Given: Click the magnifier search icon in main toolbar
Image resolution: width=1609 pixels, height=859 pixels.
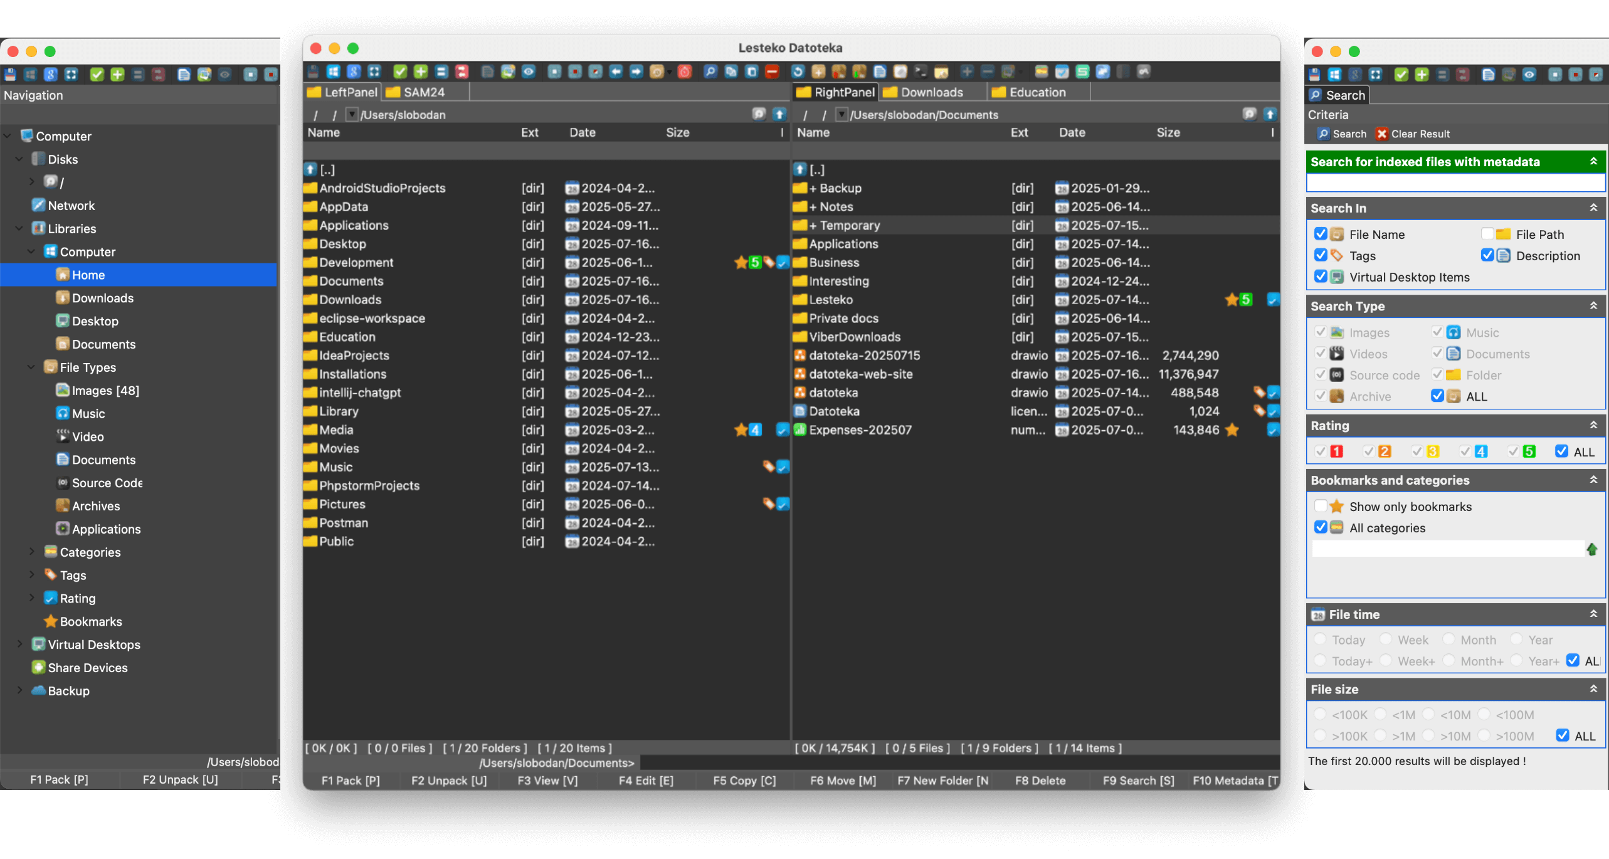Looking at the screenshot, I should click(x=710, y=71).
